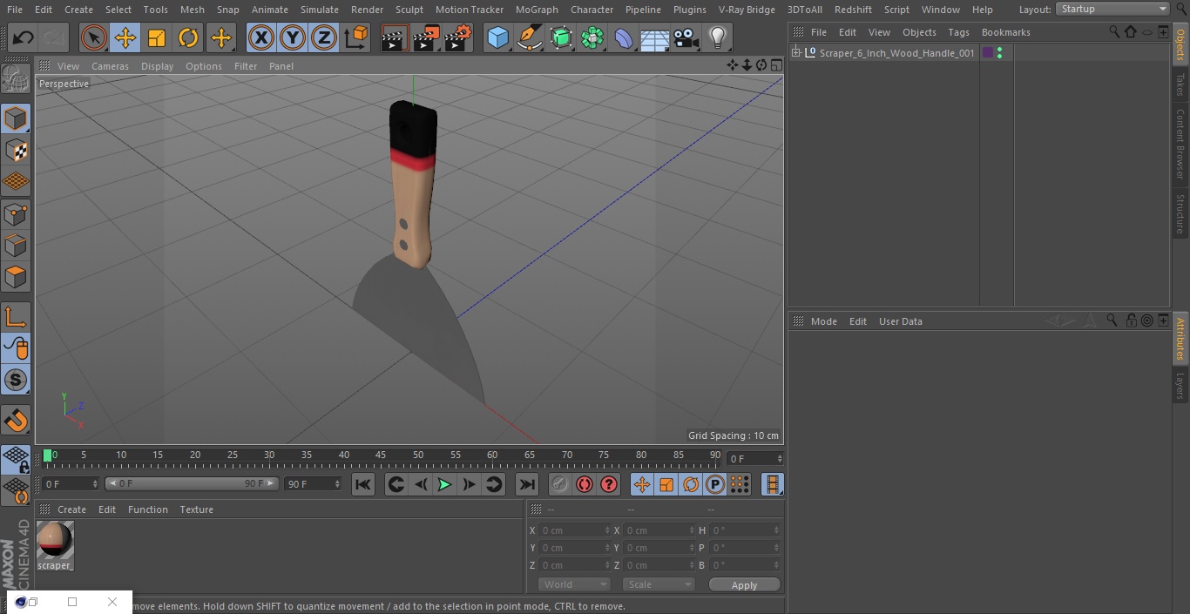Open the Scale mode dropdown
Viewport: 1190px width, 614px height.
(659, 584)
